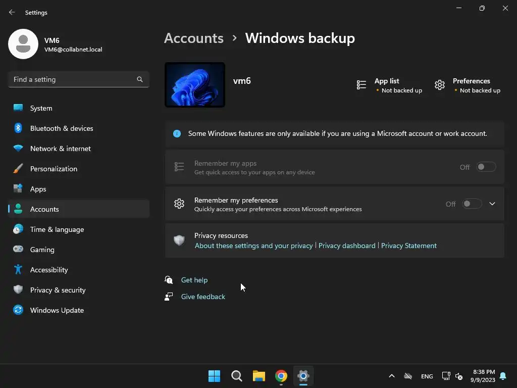Open Bluetooth & devices category

pos(78,128)
